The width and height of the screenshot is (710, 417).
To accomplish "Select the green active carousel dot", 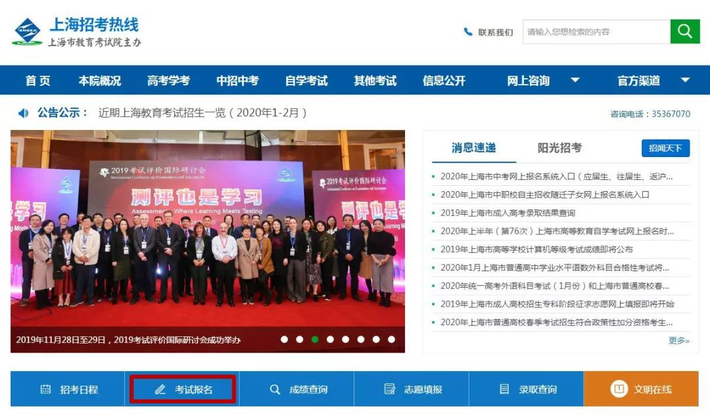I will (x=315, y=340).
